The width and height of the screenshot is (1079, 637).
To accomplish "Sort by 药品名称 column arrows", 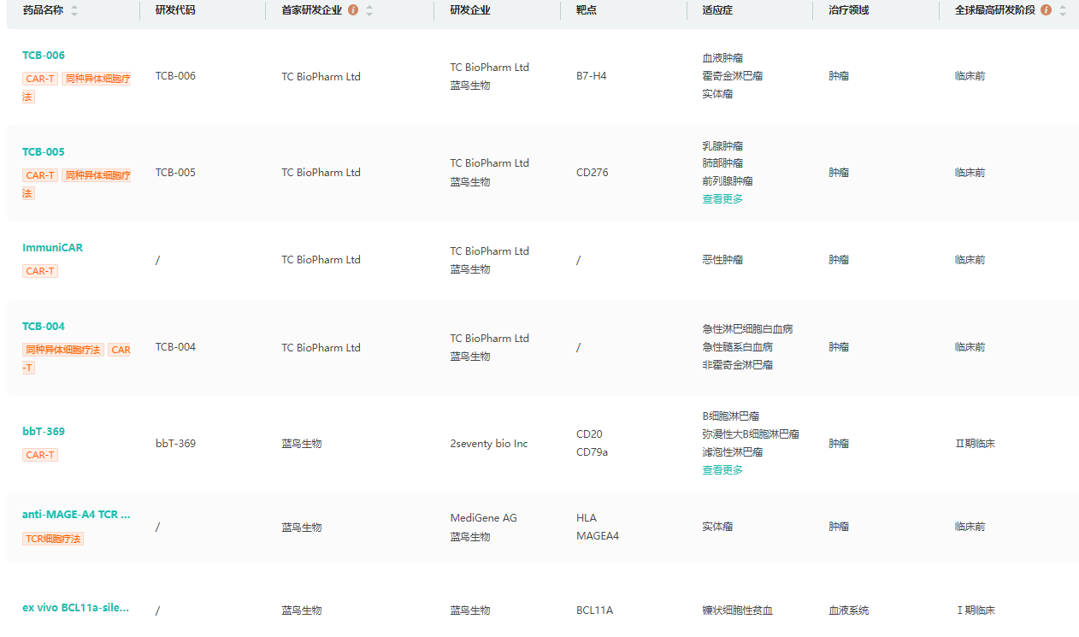I will click(x=74, y=10).
